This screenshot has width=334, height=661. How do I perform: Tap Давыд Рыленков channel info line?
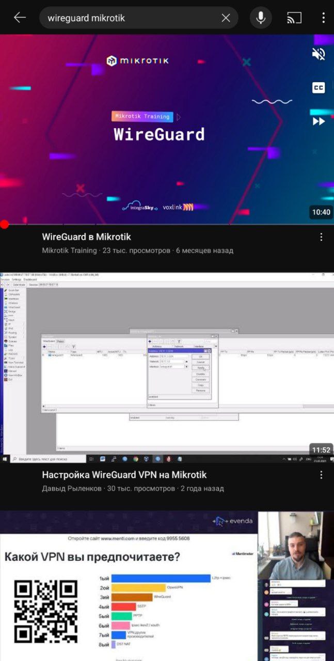tap(133, 489)
